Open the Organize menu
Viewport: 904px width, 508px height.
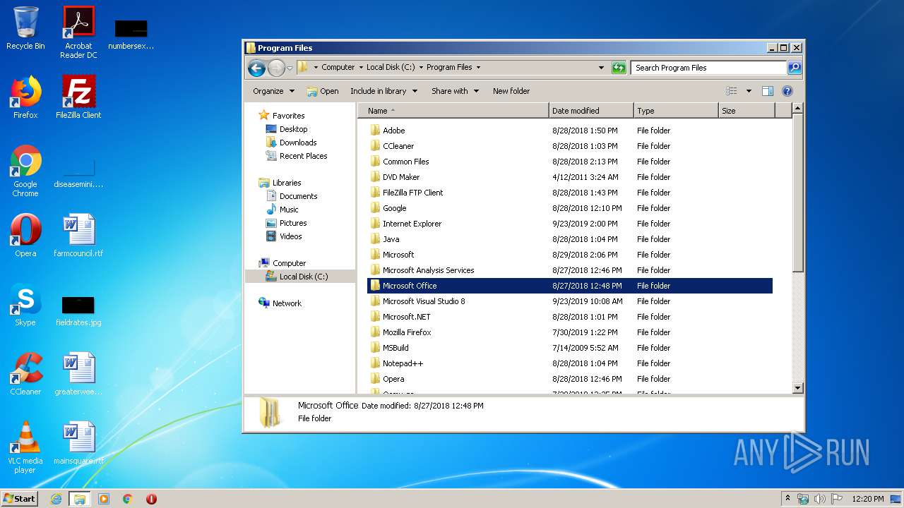click(x=273, y=91)
